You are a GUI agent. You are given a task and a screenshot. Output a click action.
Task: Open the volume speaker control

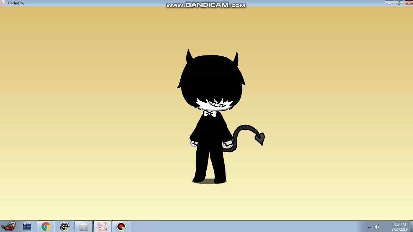[377, 227]
